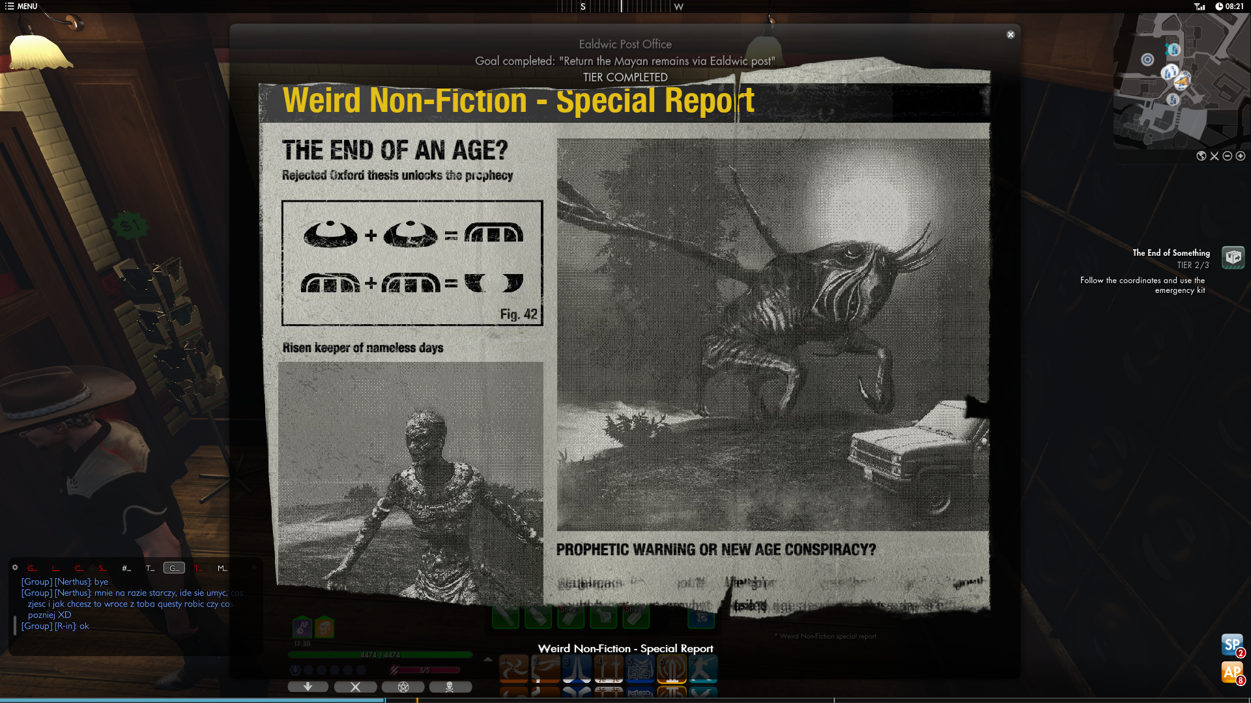
Task: Click Nerthus 'bye' chat message
Action: click(65, 581)
